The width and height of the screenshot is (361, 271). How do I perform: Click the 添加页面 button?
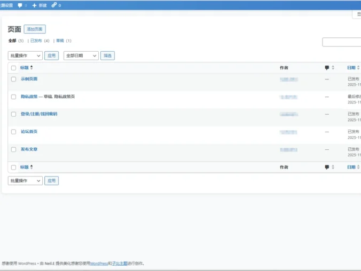coord(35,29)
